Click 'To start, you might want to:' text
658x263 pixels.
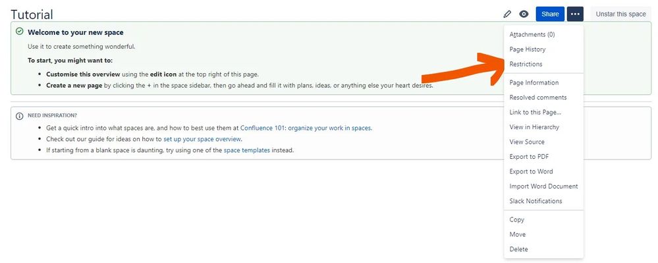click(70, 60)
